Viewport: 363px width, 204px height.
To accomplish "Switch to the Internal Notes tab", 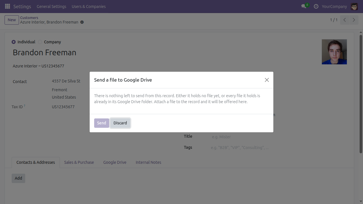I will click(148, 162).
